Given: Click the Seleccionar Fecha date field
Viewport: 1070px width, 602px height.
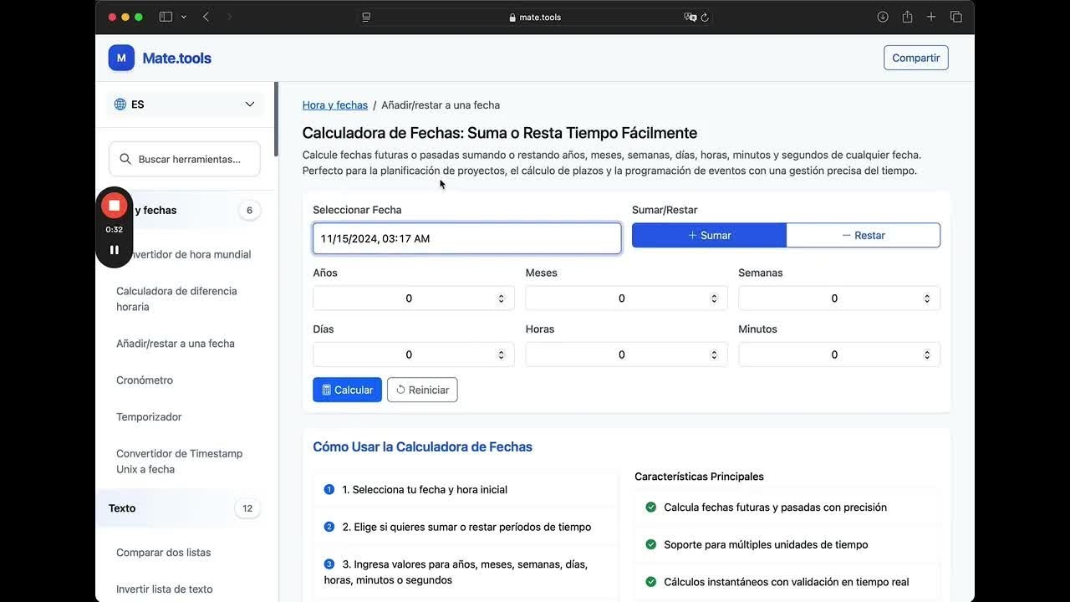Looking at the screenshot, I should coord(466,238).
